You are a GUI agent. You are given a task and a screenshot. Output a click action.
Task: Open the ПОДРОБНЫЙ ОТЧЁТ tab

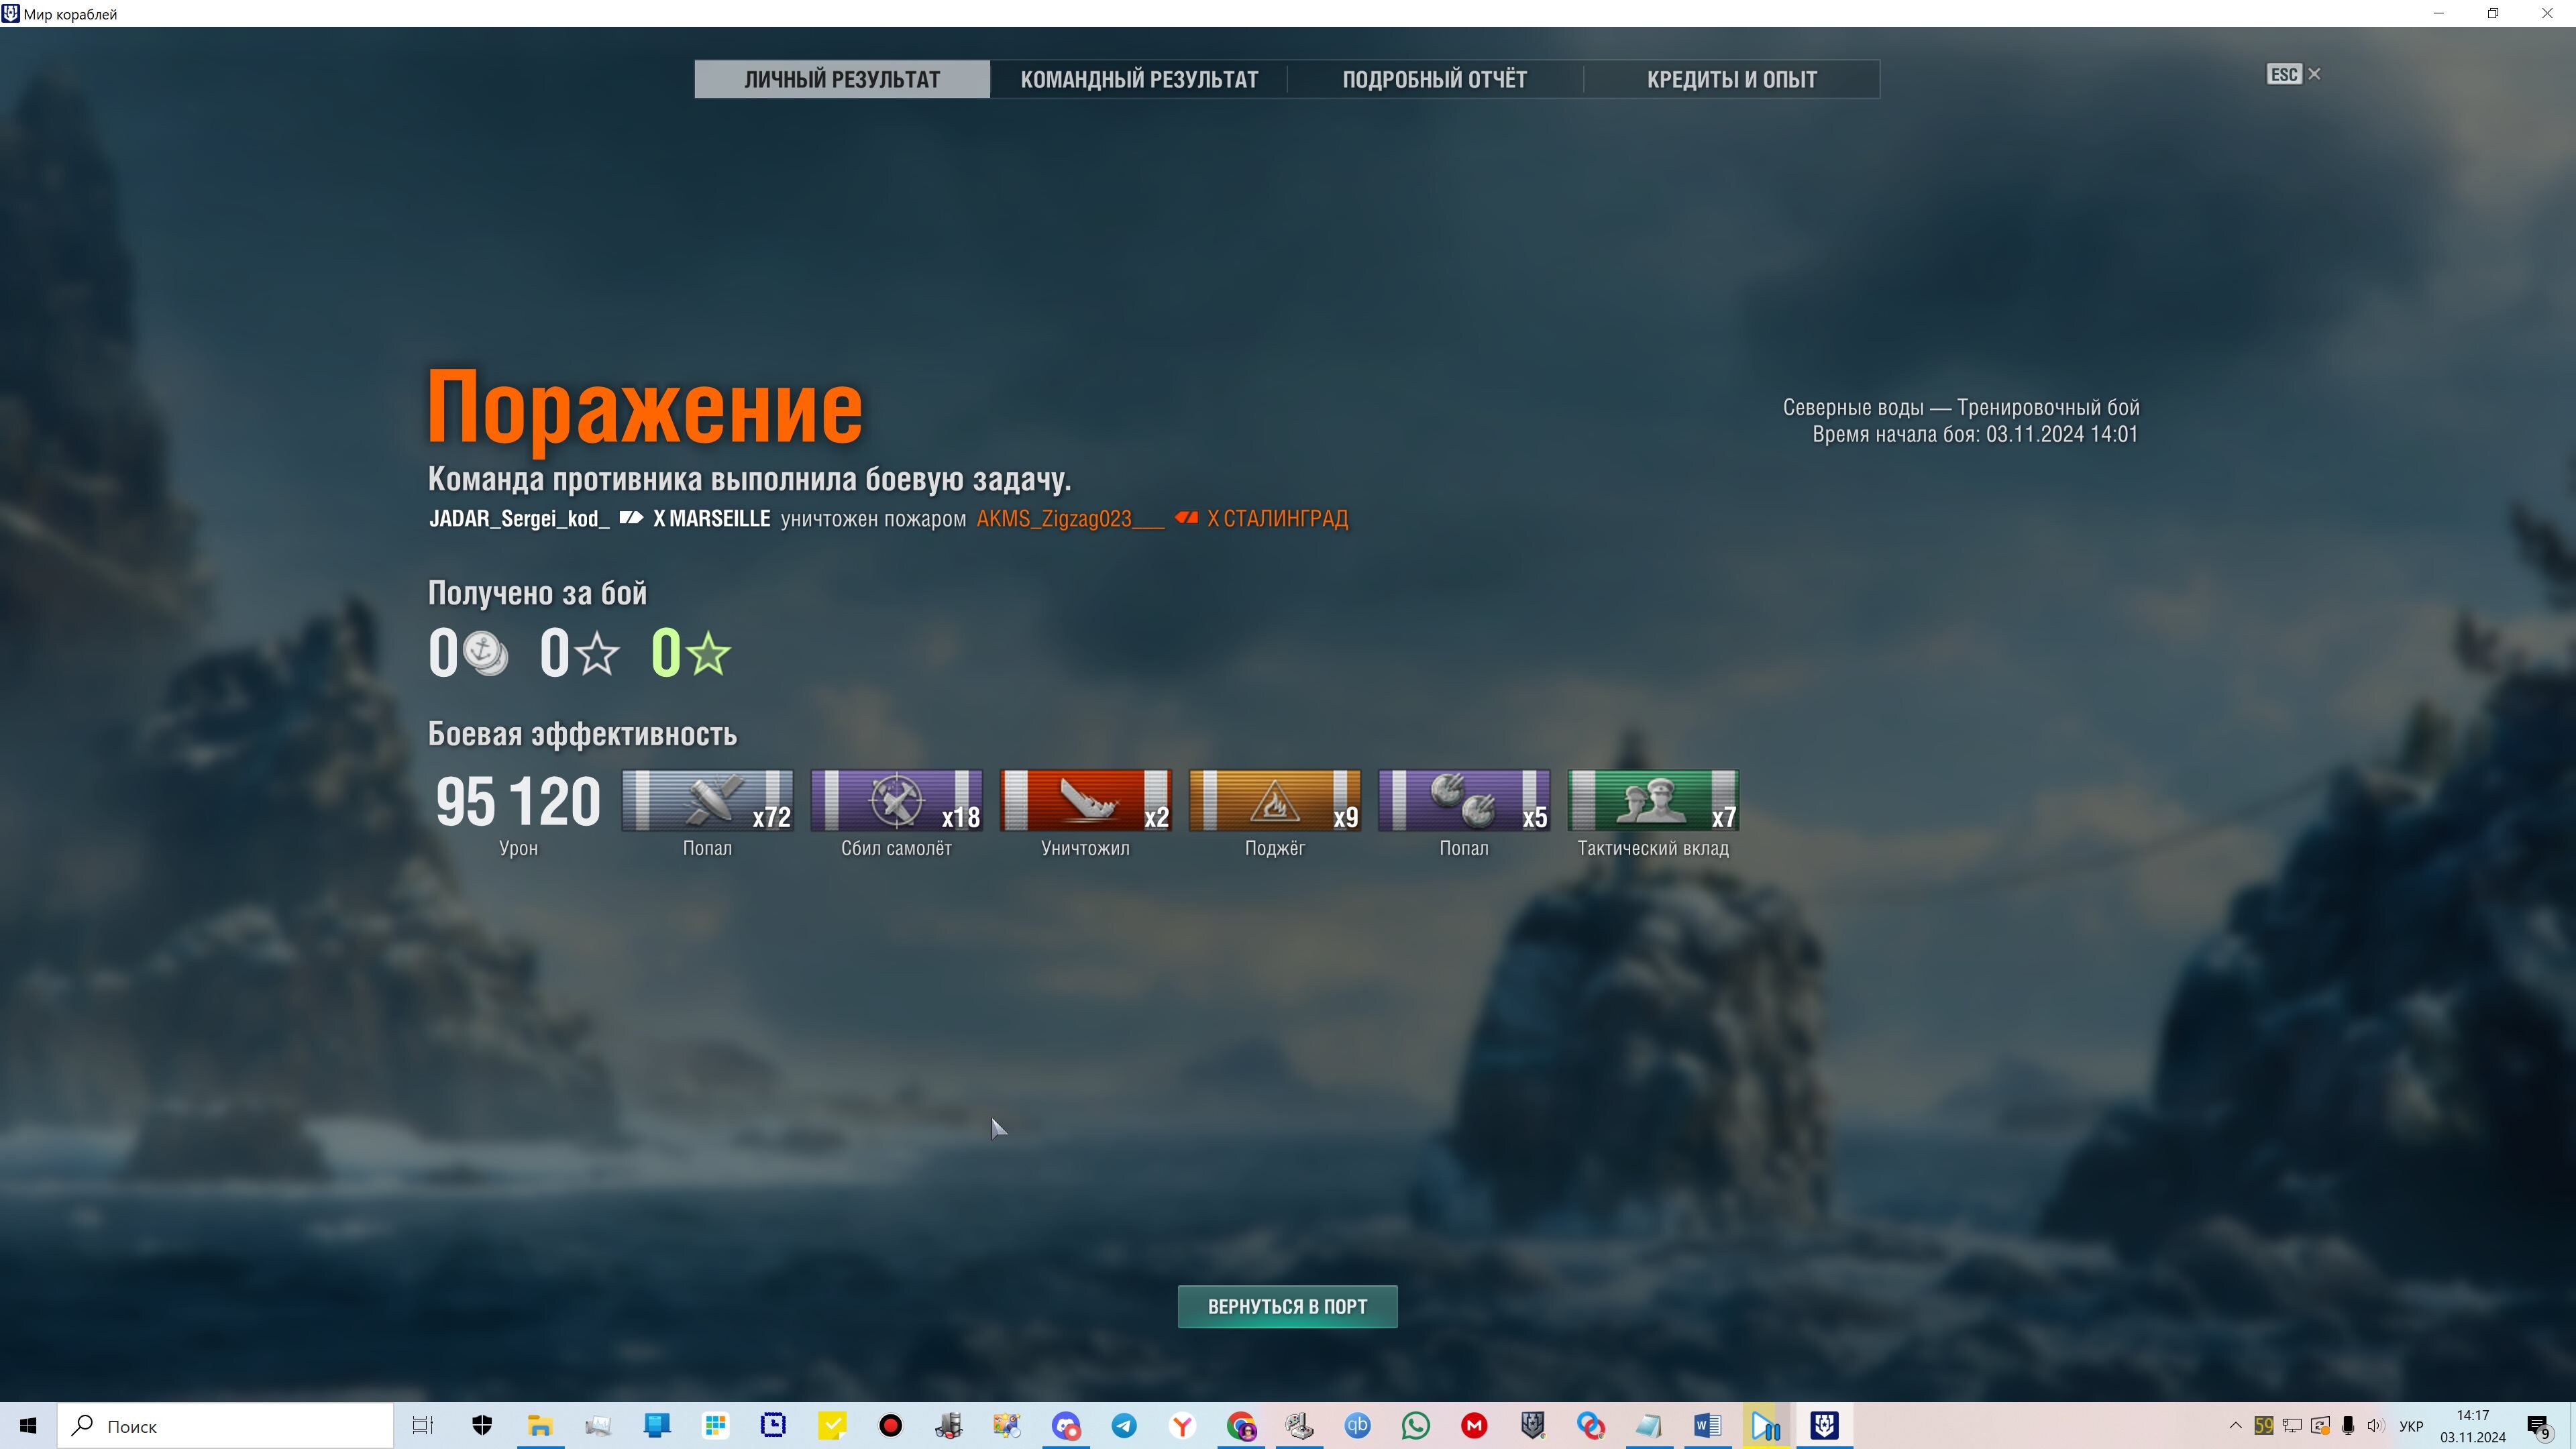[x=1434, y=79]
